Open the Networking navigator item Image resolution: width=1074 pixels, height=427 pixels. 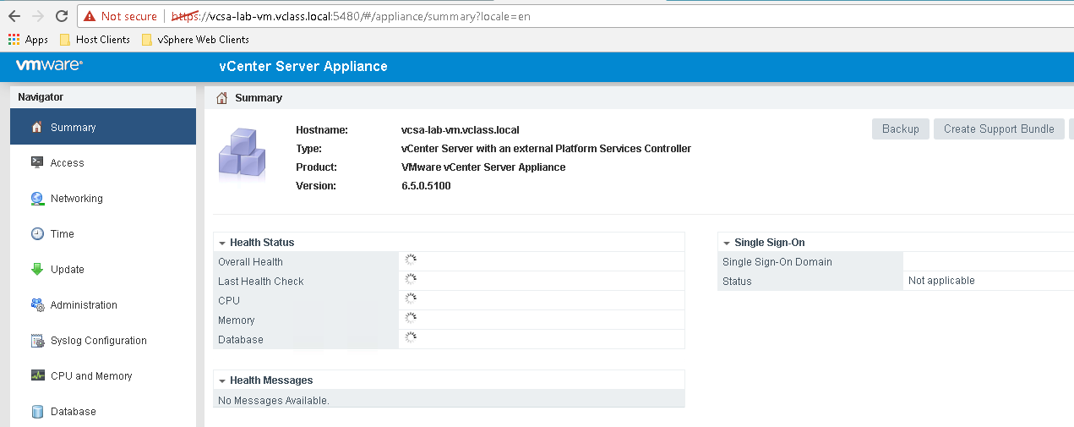(x=76, y=199)
